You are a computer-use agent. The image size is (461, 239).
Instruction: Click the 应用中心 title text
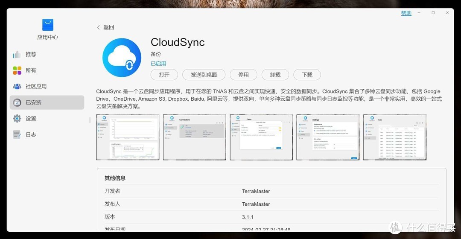pyautogui.click(x=48, y=37)
